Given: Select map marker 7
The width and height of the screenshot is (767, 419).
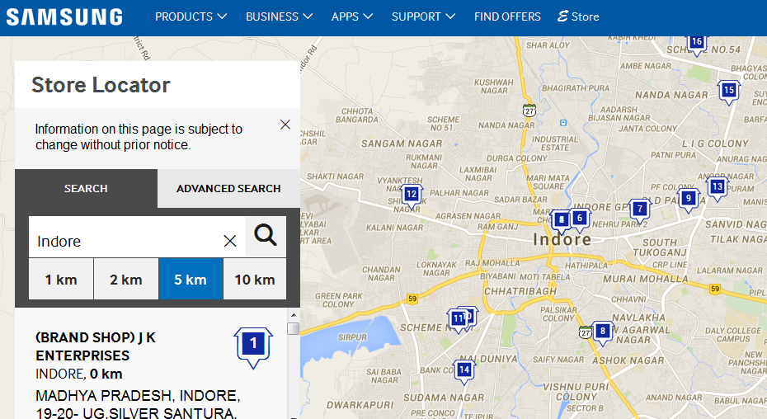Looking at the screenshot, I should pos(639,211).
